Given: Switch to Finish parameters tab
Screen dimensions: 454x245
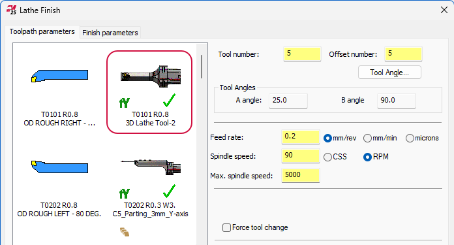Looking at the screenshot, I should coord(110,33).
